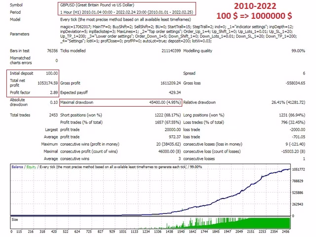Click the Balance legend label in chart
Viewport: 316px width, 237px height.
[x=17, y=167]
